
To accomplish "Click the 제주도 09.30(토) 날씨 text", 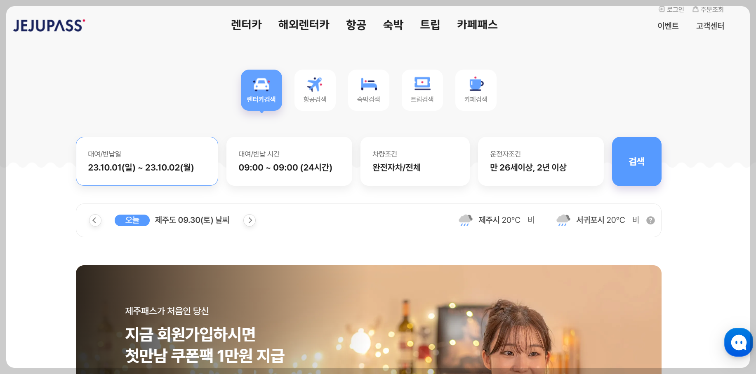I will pos(192,220).
